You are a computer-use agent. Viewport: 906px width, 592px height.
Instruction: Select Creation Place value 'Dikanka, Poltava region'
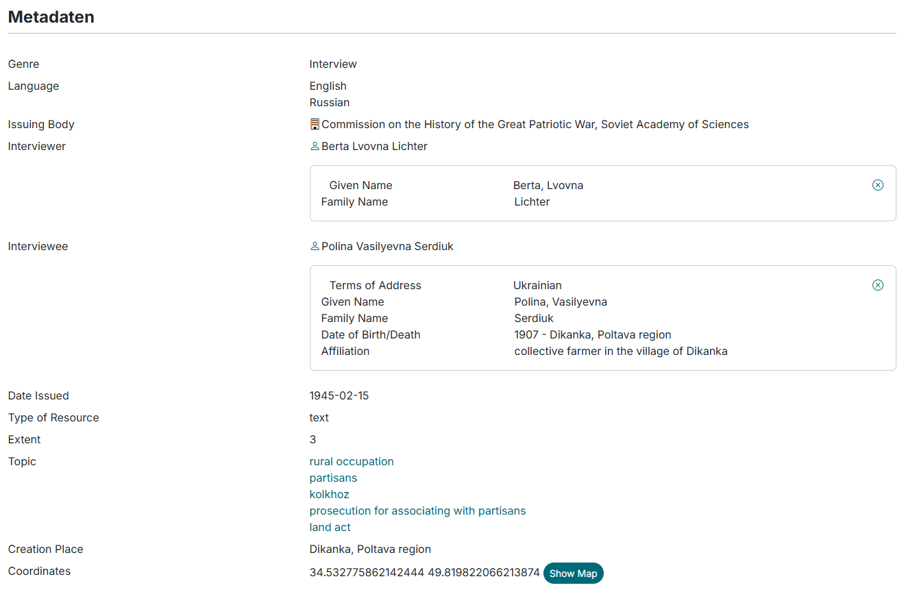click(x=370, y=549)
